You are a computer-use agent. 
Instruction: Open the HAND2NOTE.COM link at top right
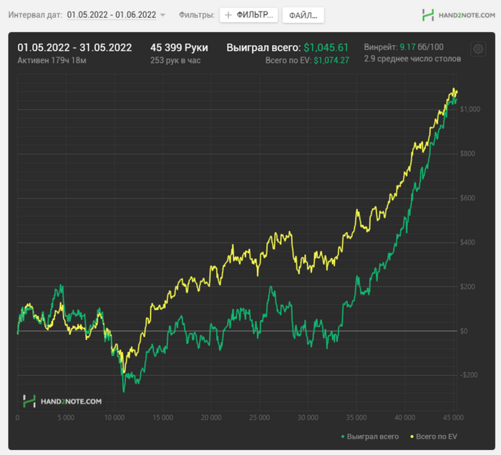click(x=467, y=15)
